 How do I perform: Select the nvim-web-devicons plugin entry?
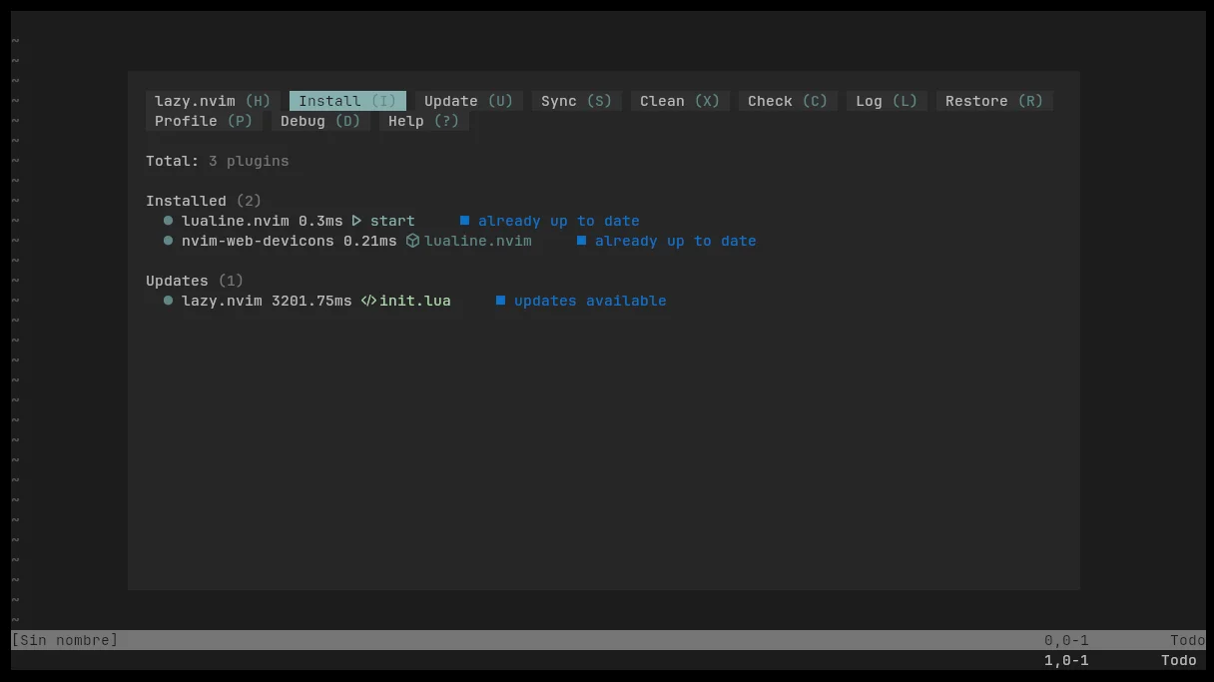point(258,241)
